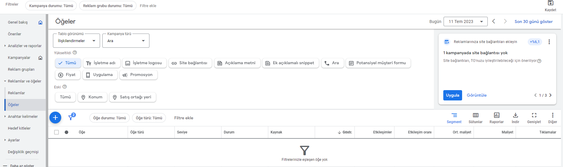Tick the select-all checkbox in table header
Image resolution: width=563 pixels, height=167 pixels.
coord(56,132)
